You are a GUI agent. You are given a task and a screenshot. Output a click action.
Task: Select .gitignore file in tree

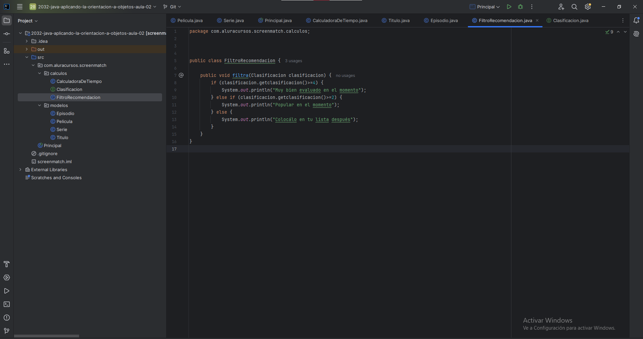coord(47,153)
